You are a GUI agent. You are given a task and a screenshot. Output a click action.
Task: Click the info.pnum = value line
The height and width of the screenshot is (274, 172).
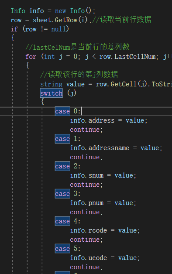(x=103, y=203)
